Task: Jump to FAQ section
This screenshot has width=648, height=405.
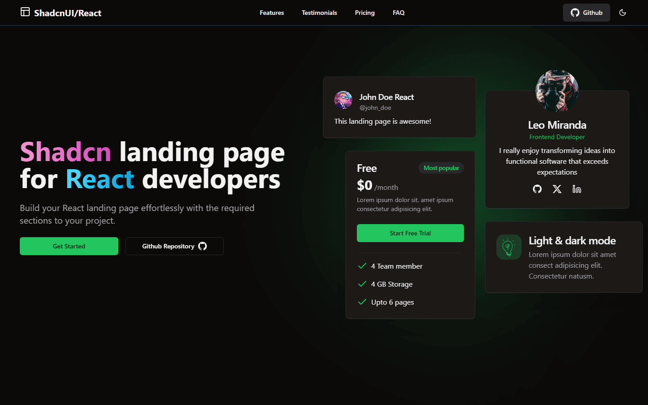Action: [x=399, y=13]
